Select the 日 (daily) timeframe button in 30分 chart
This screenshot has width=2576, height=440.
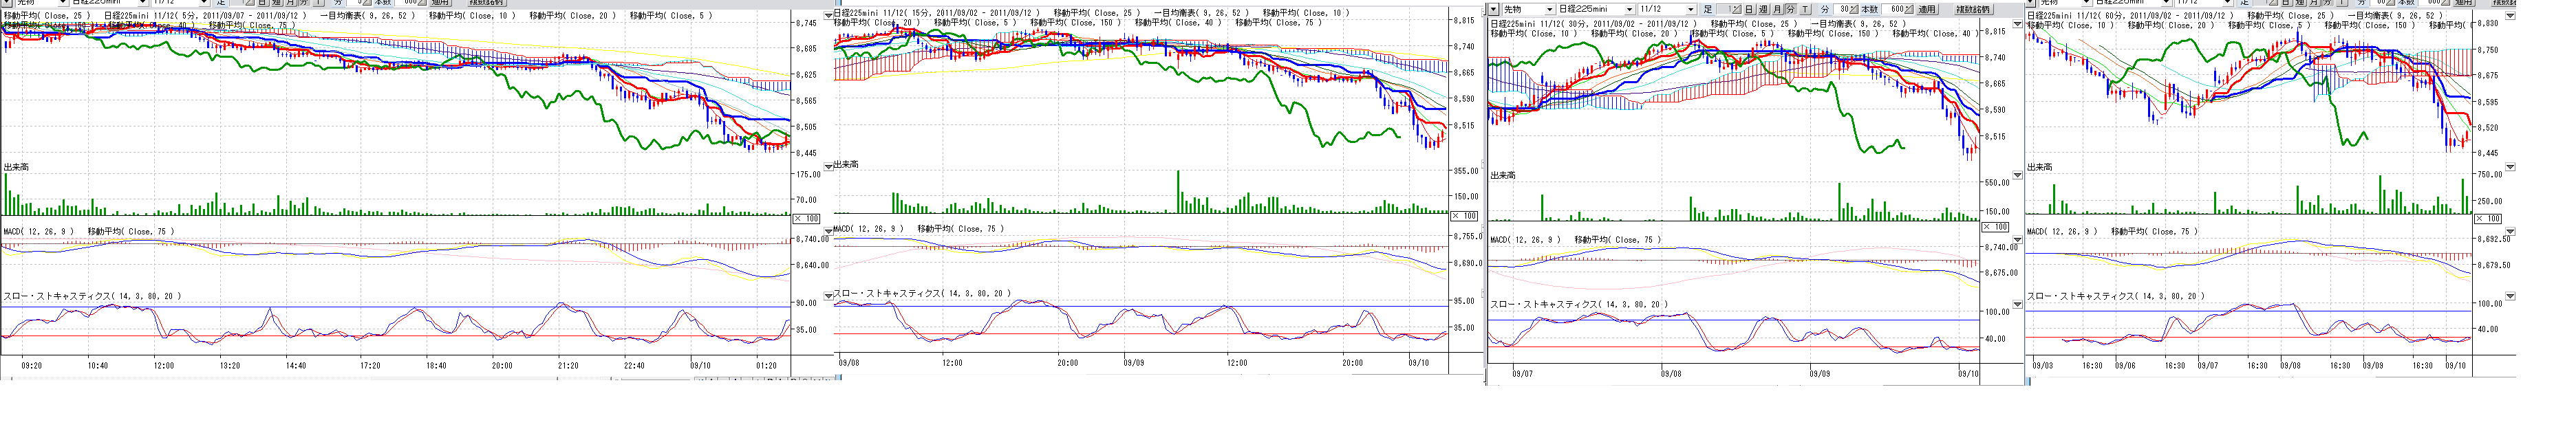click(1749, 9)
